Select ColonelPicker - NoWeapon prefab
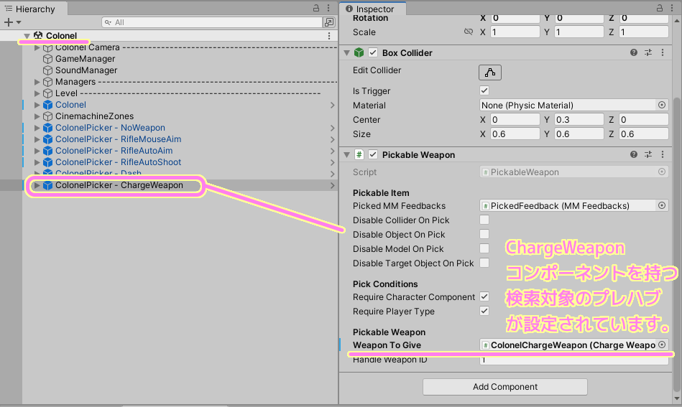 click(x=110, y=128)
